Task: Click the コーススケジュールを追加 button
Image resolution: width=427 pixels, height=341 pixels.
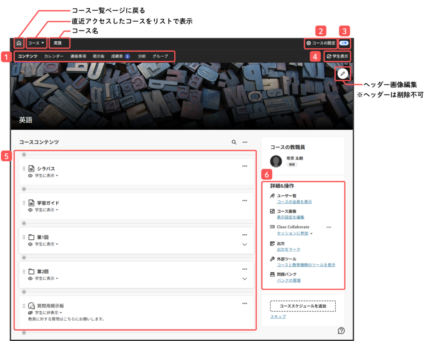Action: pyautogui.click(x=302, y=306)
